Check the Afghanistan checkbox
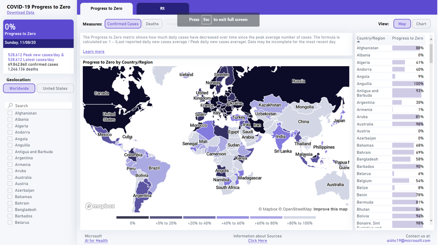This screenshot has width=438, height=245. (10, 113)
